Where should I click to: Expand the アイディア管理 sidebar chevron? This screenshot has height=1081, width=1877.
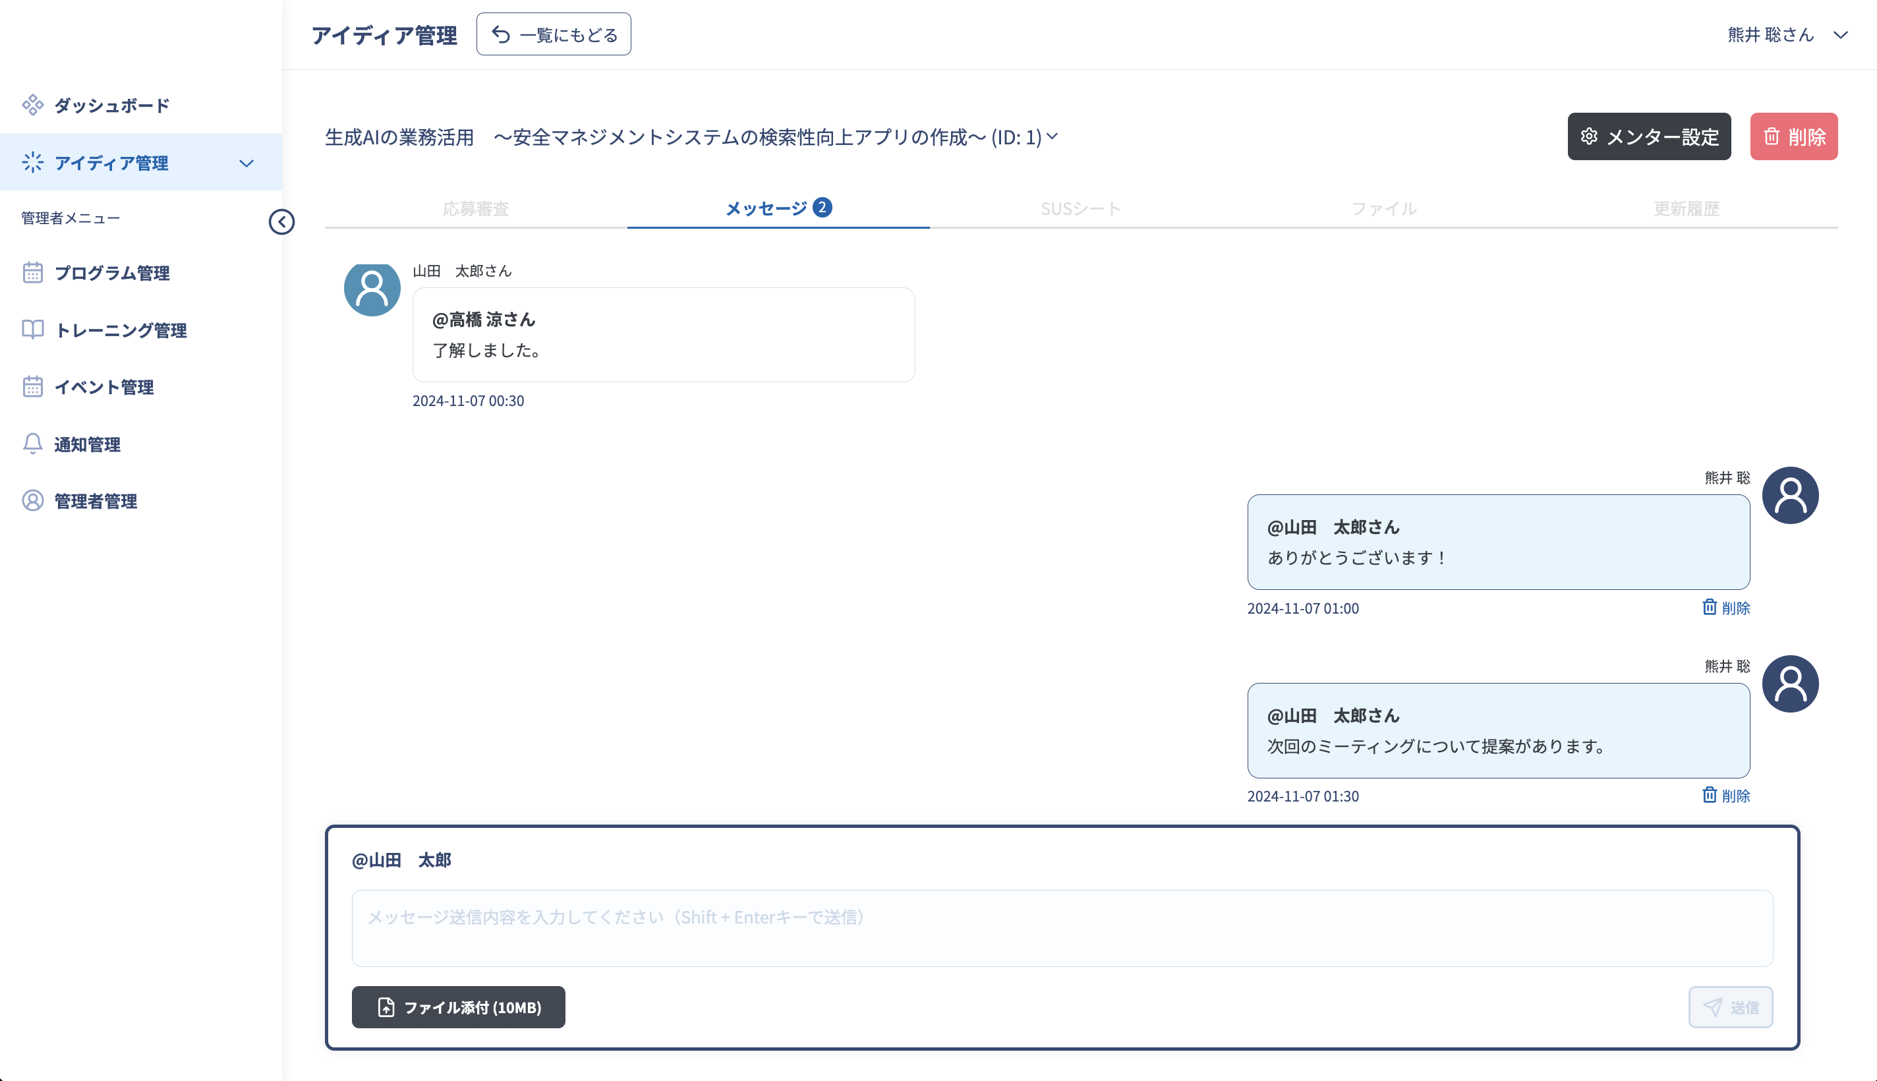[x=246, y=163]
